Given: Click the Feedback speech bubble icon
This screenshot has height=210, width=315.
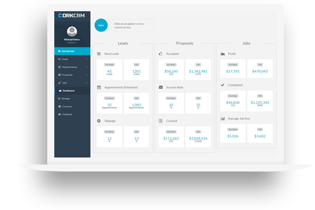Looking at the screenshot, I should point(59,114).
